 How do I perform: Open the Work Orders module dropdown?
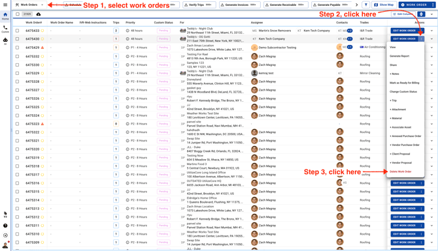coord(30,5)
